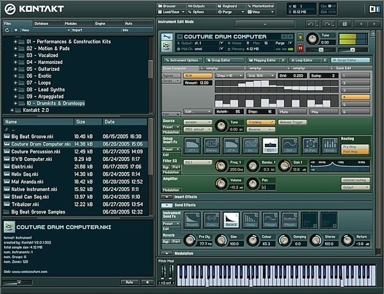
Task: Click the Solo S button on instrument header
Action: [300, 37]
